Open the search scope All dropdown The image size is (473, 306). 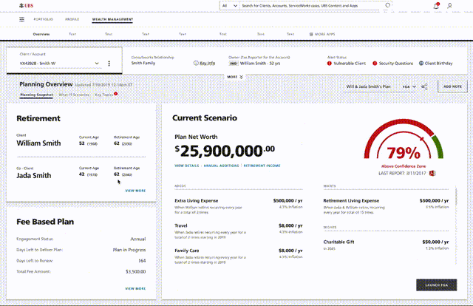(x=230, y=5)
